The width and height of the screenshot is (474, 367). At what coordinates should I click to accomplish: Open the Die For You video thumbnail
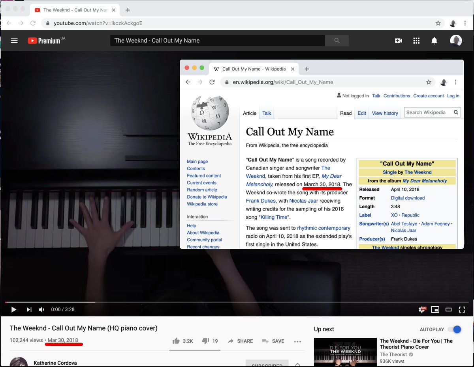(x=345, y=352)
